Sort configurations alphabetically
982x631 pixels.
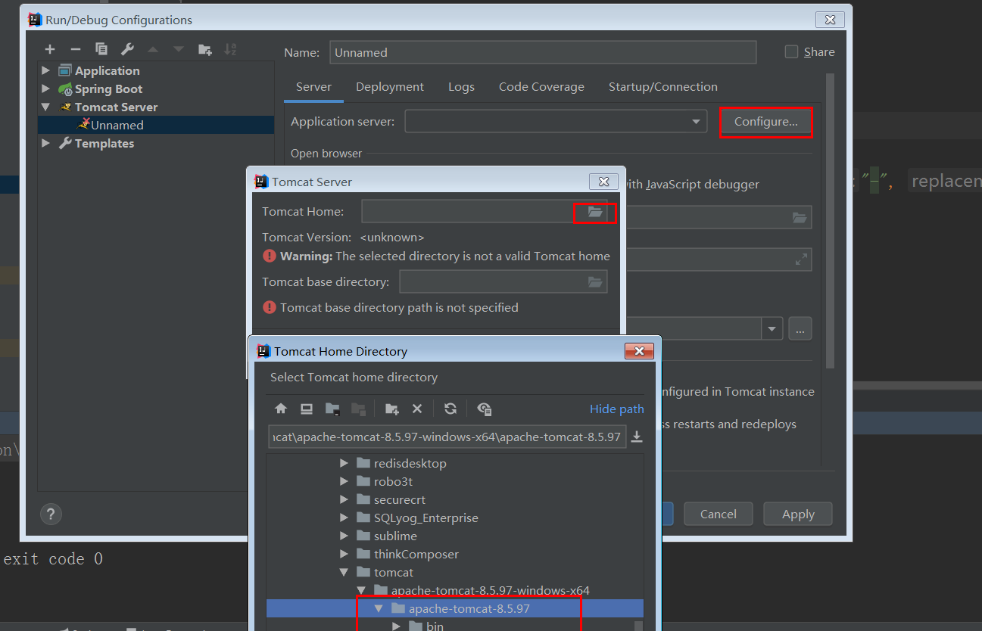point(230,49)
